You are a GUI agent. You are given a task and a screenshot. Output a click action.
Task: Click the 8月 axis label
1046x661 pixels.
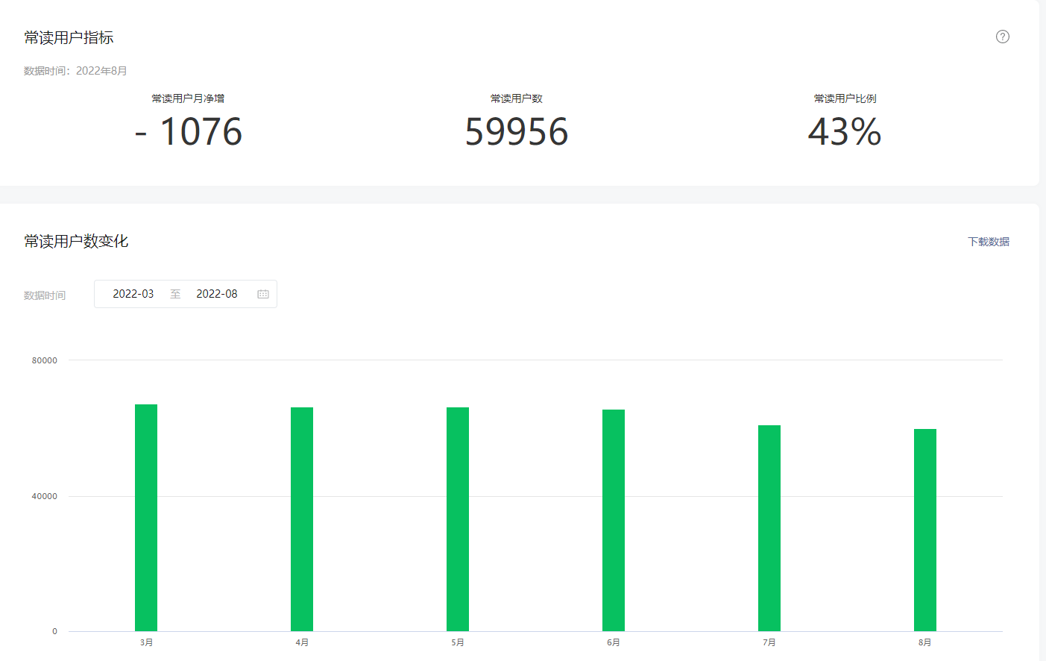(x=925, y=642)
